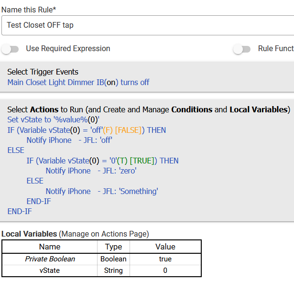
Task: Select the Private Boolean variable name
Action: pos(50,259)
